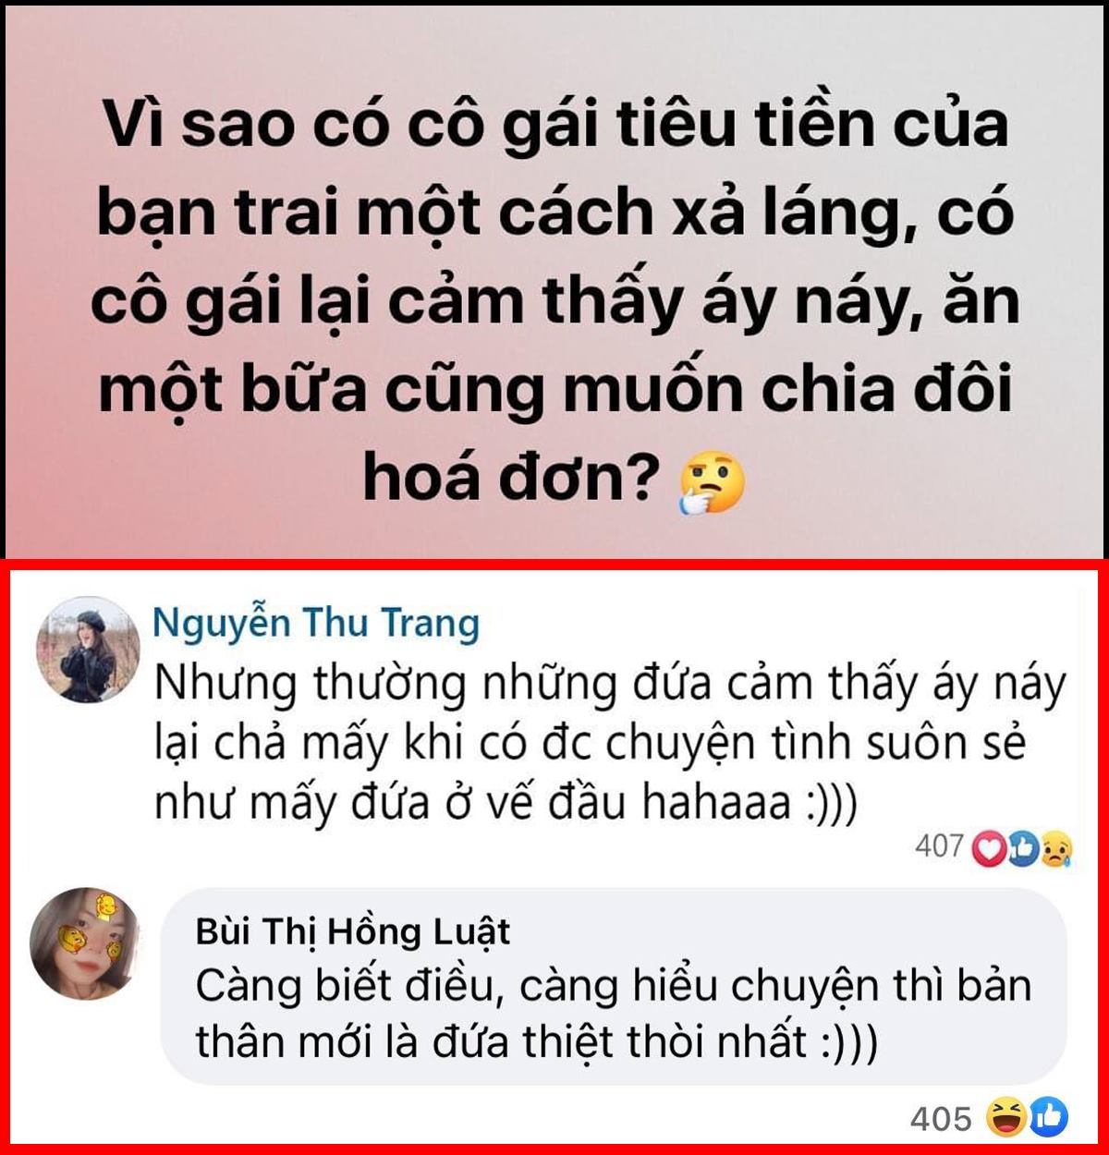Open the Nguyễn Thu Trang name link

(x=316, y=624)
